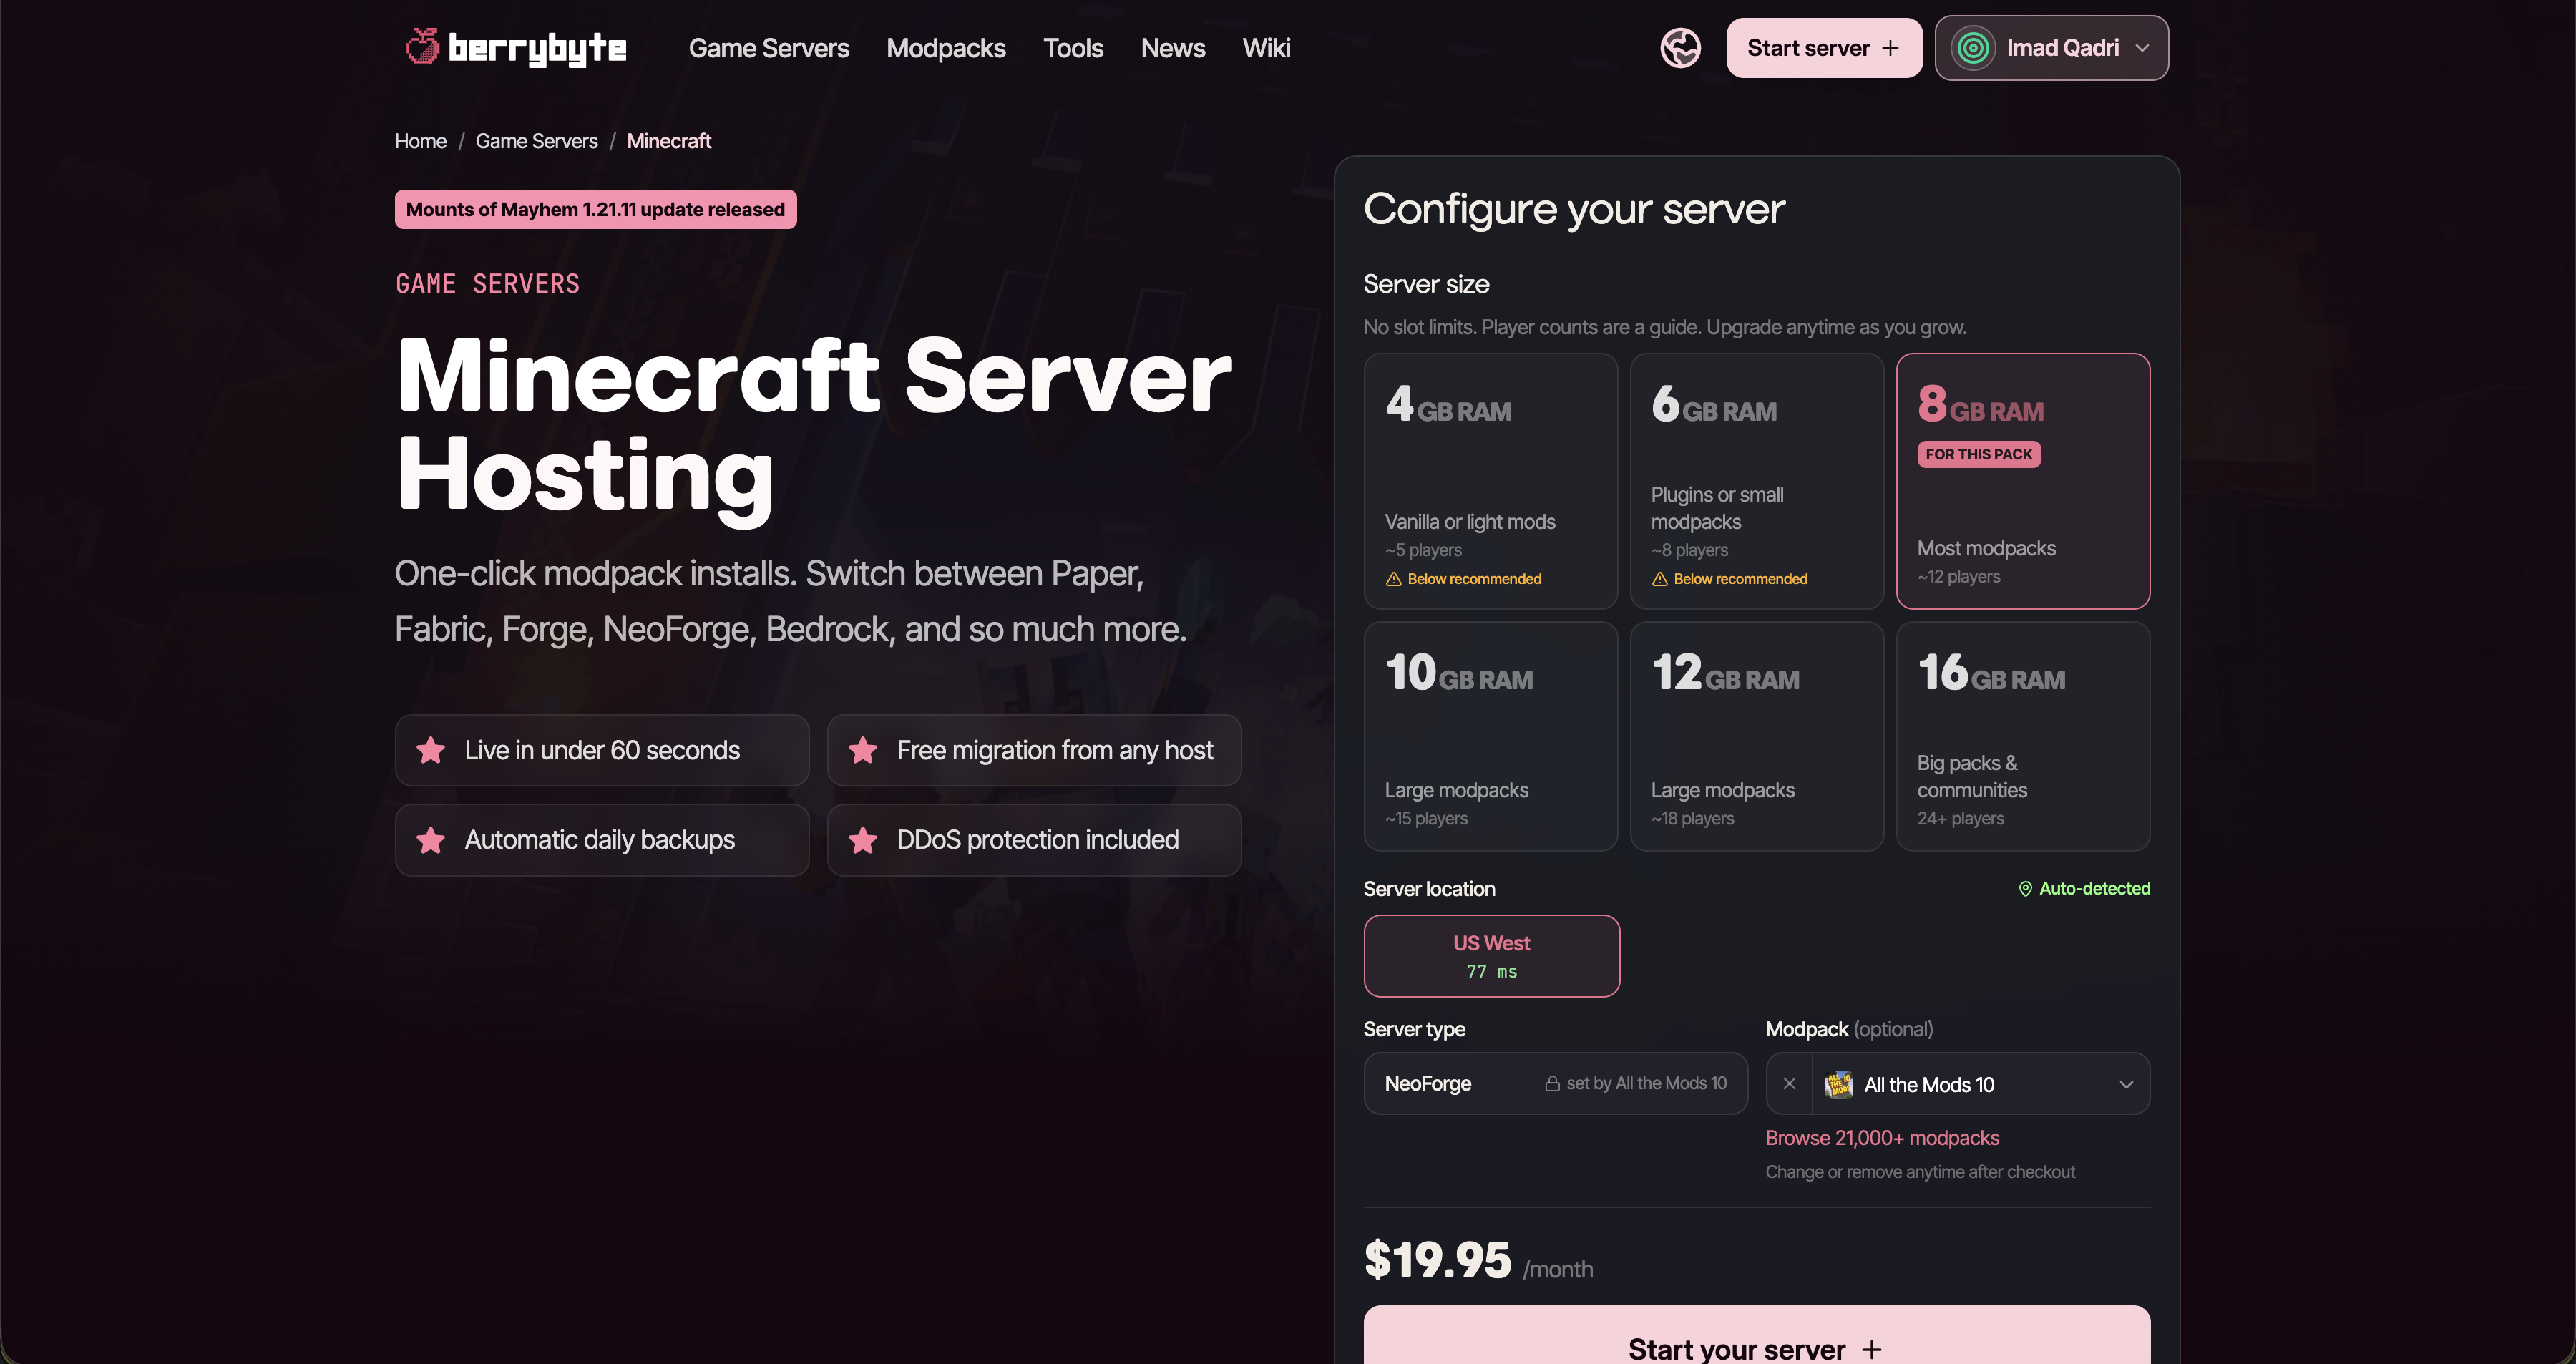2576x1364 pixels.
Task: Open Mounts of Mayhem 1.21.11 update banner
Action: [595, 209]
